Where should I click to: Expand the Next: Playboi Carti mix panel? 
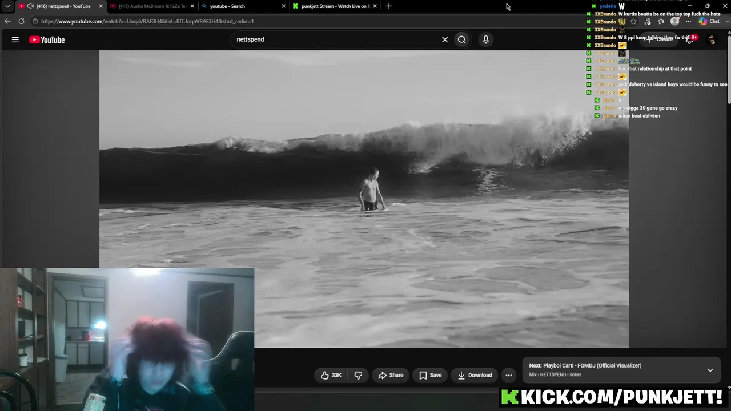click(710, 370)
